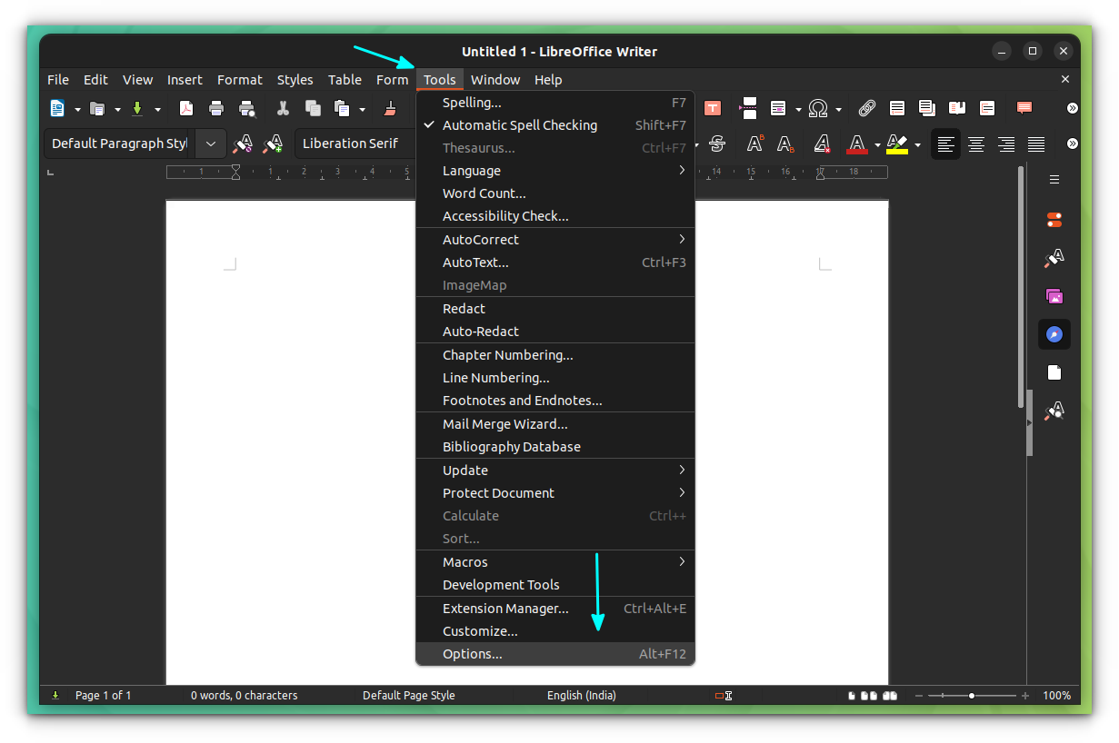
Task: Open the Extension Manager... entry
Action: 555,609
